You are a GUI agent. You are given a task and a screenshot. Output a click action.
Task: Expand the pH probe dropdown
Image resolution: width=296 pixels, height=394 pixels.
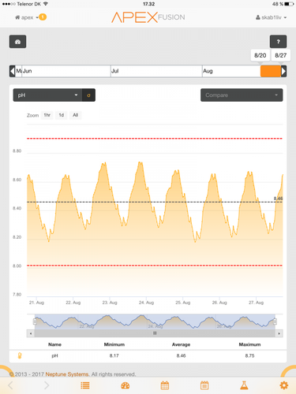[x=47, y=95]
